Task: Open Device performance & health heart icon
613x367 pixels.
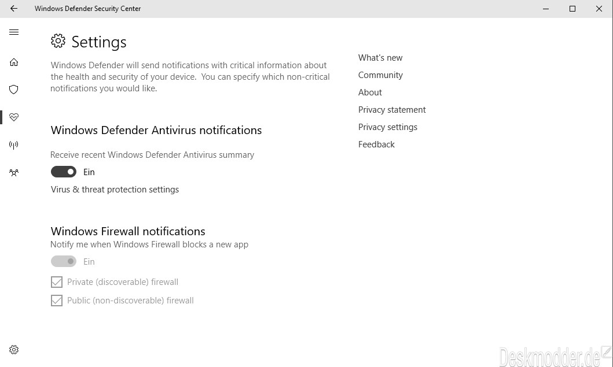Action: pyautogui.click(x=14, y=117)
